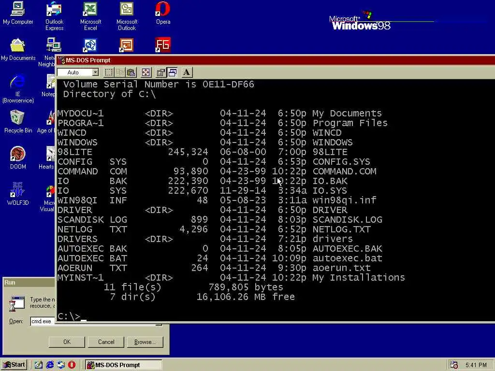This screenshot has width=495, height=371.
Task: Click Cancel in the Run dialog
Action: coord(106,342)
